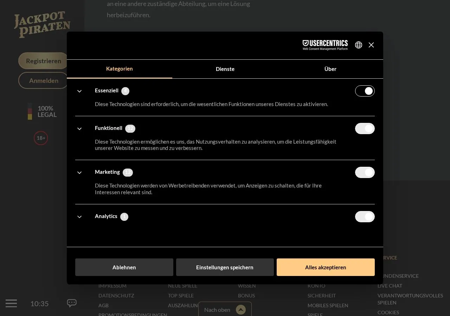
Task: Toggle the Funktionell switch
Action: (365, 129)
